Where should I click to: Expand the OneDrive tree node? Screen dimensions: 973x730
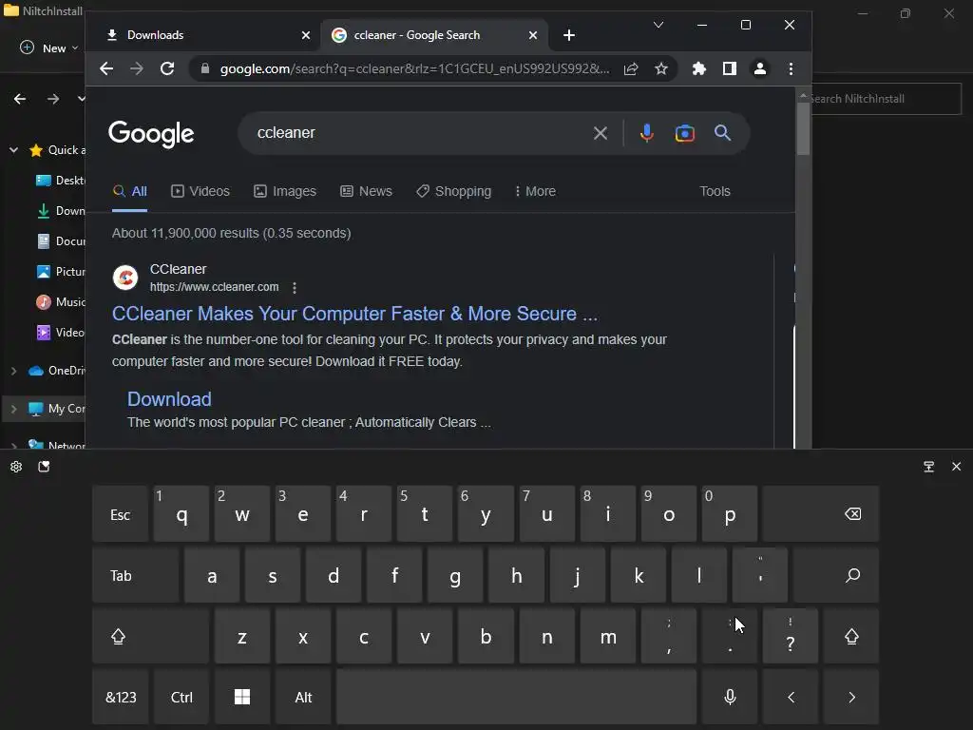point(13,371)
